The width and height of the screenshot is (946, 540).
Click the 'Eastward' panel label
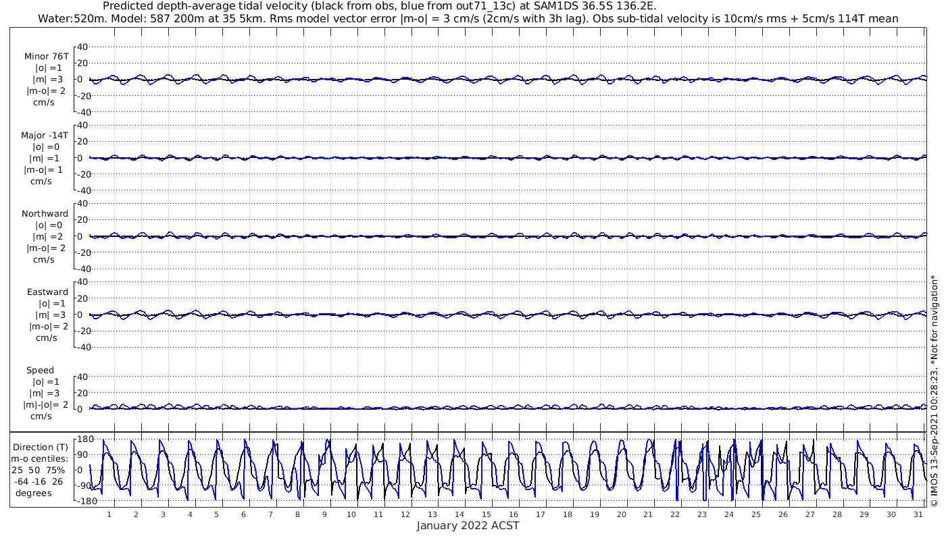click(47, 292)
